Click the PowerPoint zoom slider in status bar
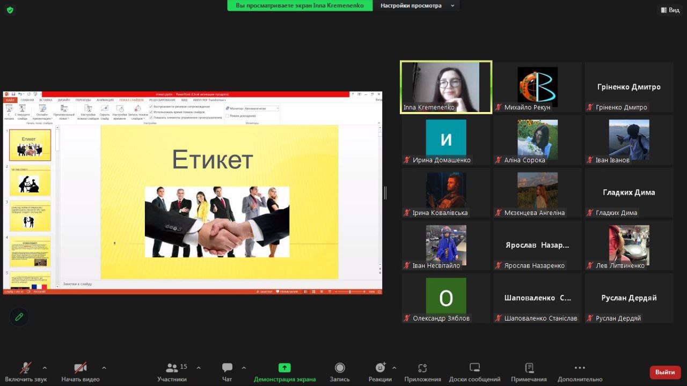Image resolution: width=687 pixels, height=386 pixels. point(349,292)
